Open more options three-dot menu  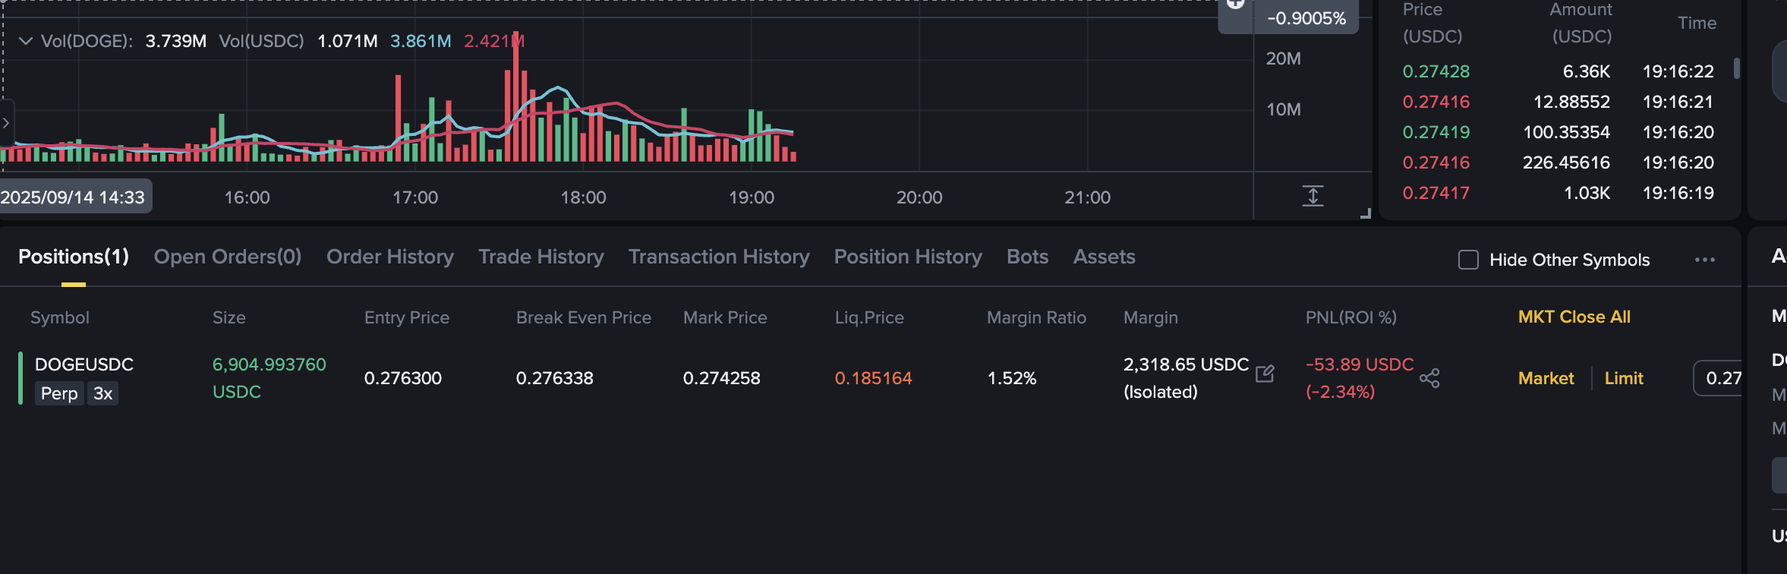click(1705, 260)
